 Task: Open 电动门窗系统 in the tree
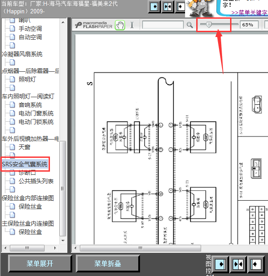point(36,113)
